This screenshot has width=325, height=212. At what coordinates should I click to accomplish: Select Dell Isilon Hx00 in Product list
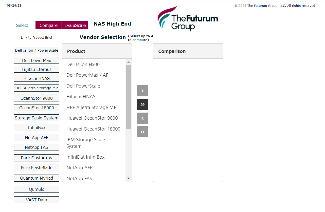pyautogui.click(x=94, y=64)
